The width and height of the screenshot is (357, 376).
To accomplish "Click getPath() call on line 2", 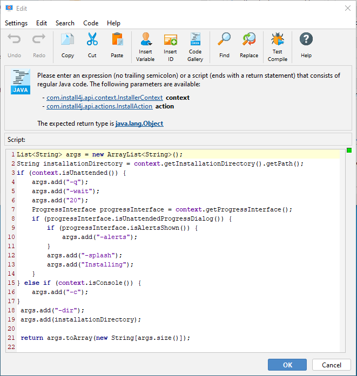I will (283, 163).
